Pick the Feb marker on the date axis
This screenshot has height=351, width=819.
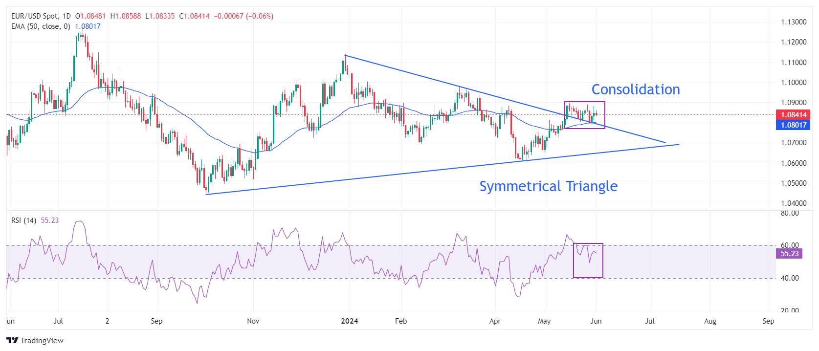tap(400, 321)
